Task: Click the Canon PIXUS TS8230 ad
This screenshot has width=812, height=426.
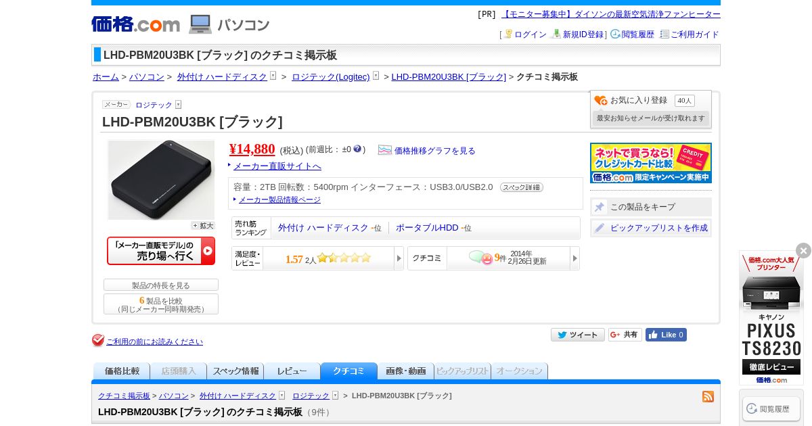Action: (771, 318)
